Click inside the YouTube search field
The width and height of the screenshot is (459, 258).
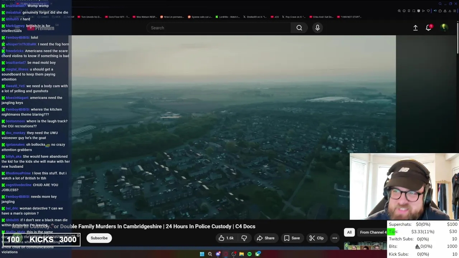pos(219,28)
